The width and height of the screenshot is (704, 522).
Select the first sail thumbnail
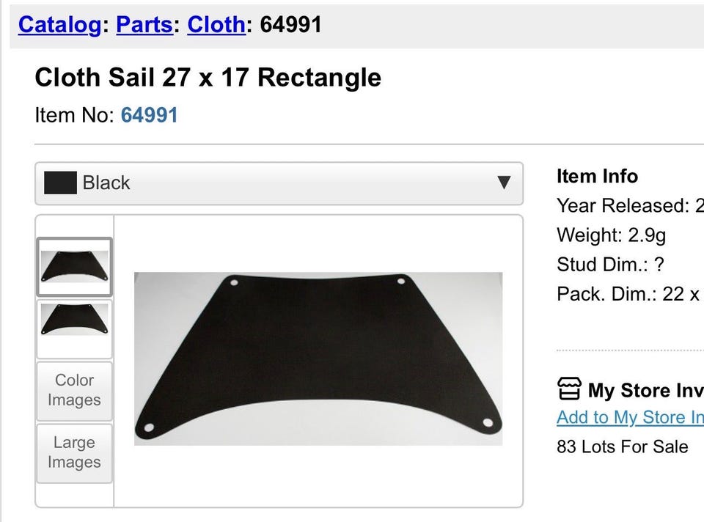(x=74, y=267)
